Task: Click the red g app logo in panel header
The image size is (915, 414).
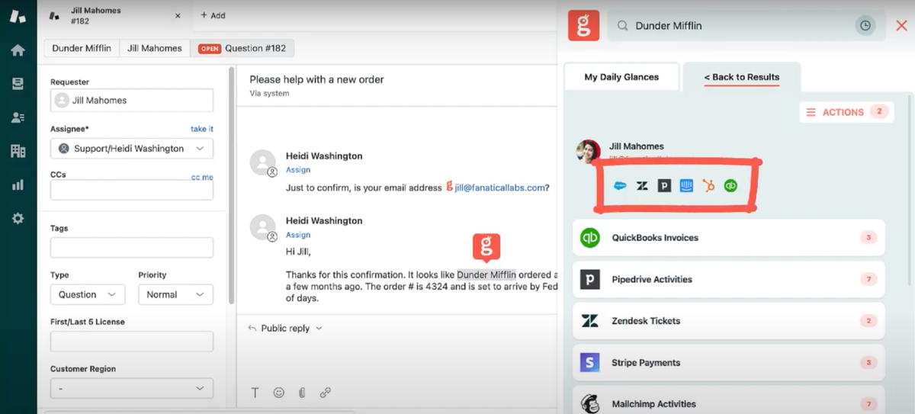Action: (583, 25)
